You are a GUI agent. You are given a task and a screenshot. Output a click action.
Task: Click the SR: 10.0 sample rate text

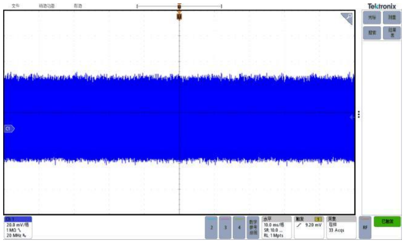(273, 230)
